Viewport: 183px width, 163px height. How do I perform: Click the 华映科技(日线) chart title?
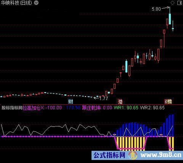pos(16,3)
